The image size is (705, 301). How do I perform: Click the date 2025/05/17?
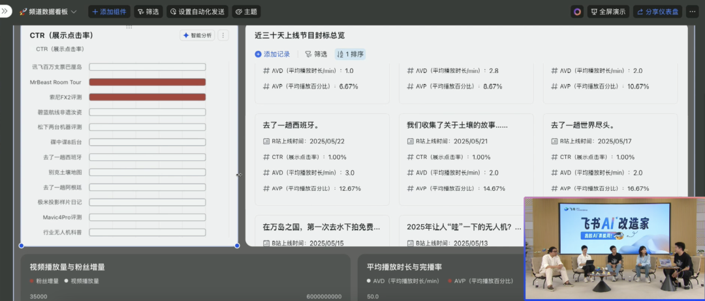pyautogui.click(x=615, y=141)
